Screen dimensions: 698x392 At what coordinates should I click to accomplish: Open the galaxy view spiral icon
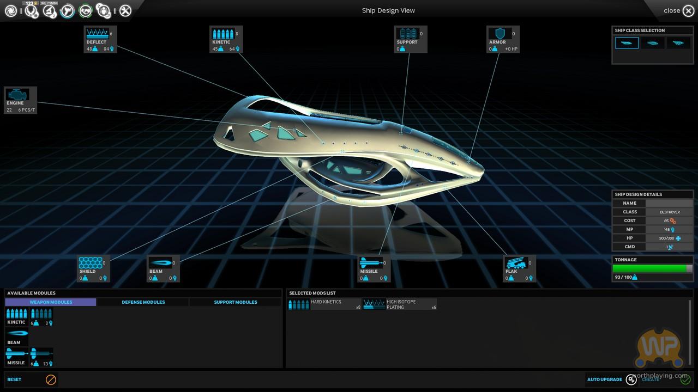pyautogui.click(x=10, y=10)
